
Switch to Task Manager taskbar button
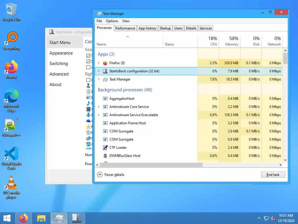click(59, 218)
